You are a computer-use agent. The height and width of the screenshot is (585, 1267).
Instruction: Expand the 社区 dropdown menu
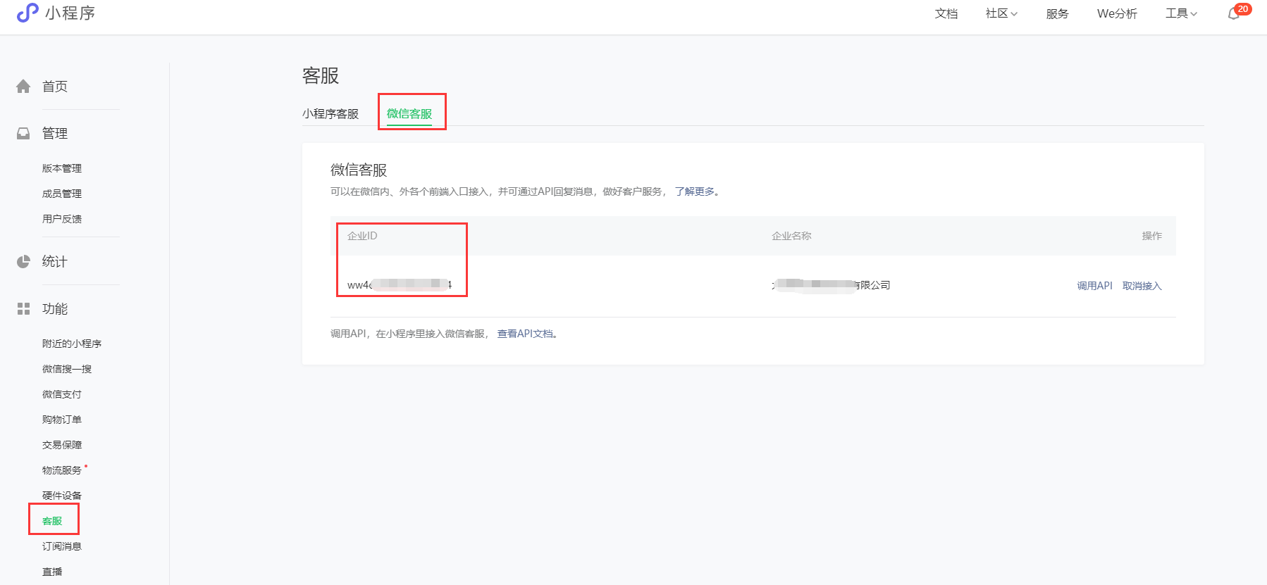pyautogui.click(x=1001, y=13)
